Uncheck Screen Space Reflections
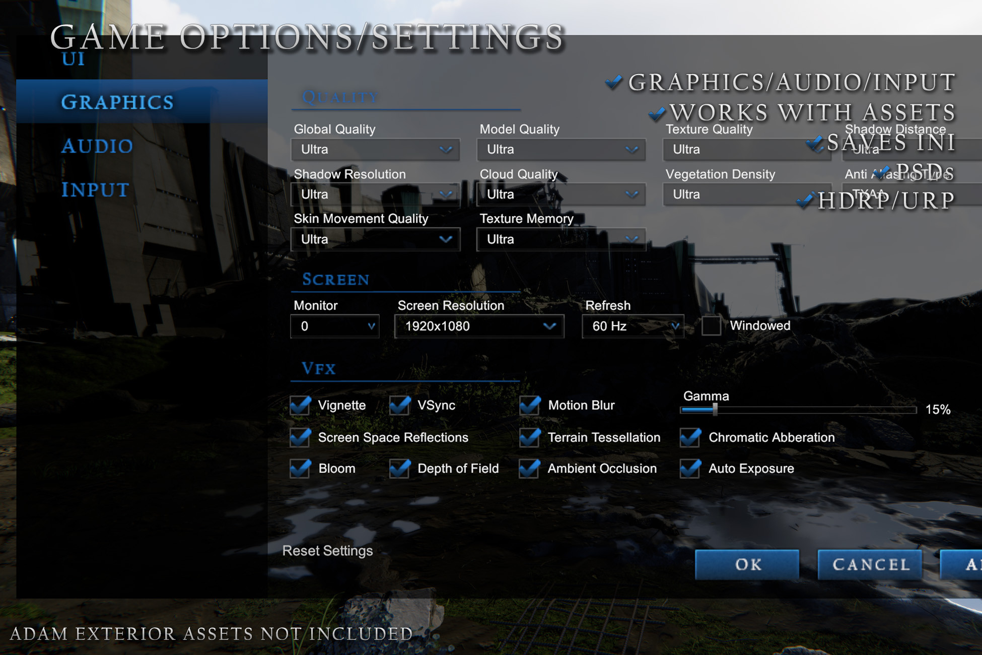 click(x=300, y=438)
